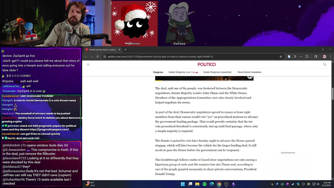This screenshot has width=334, height=188.
Task: Open OBS Studio from the taskbar
Action: [226, 184]
